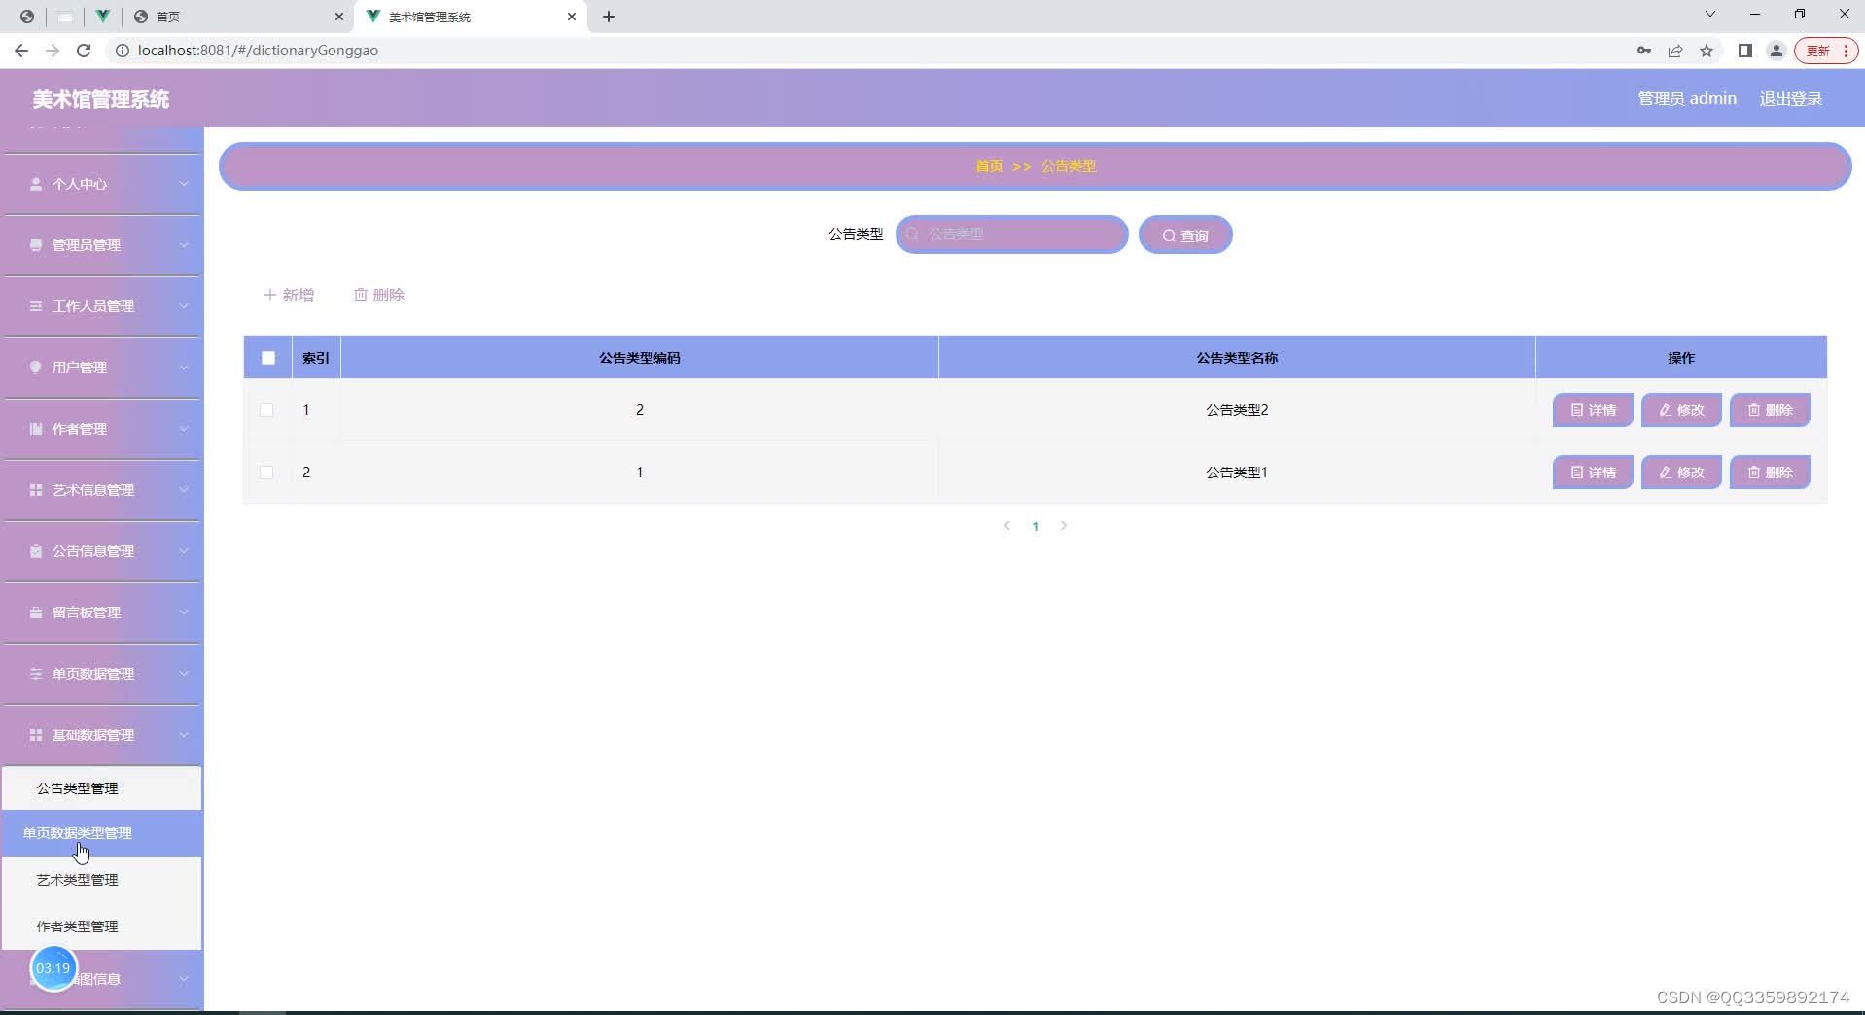Click the icon beside 留言板管理
Screen dimensions: 1865x1015
point(36,612)
